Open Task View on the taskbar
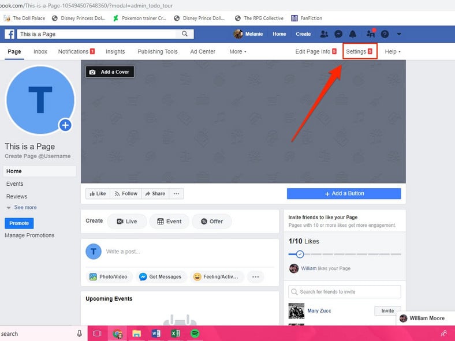The height and width of the screenshot is (341, 455). (x=97, y=333)
